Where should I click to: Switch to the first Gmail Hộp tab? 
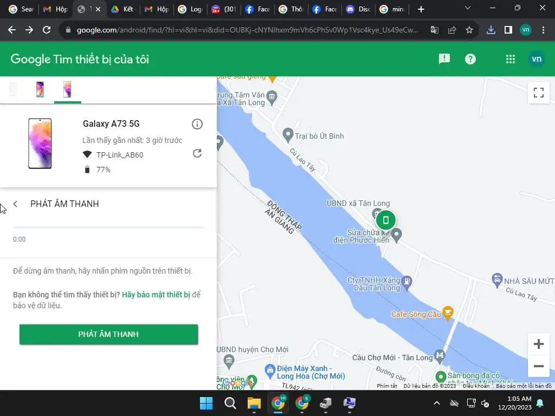55,9
